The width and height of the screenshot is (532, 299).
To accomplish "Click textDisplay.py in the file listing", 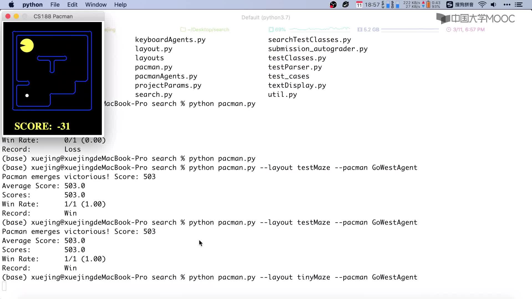I will (297, 86).
